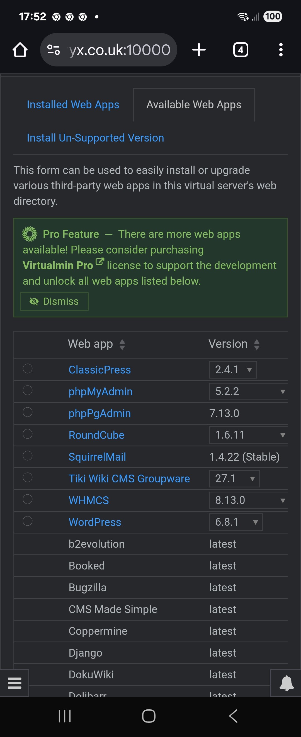
Task: Select the phpPgAdmin radio button
Action: pos(27,412)
